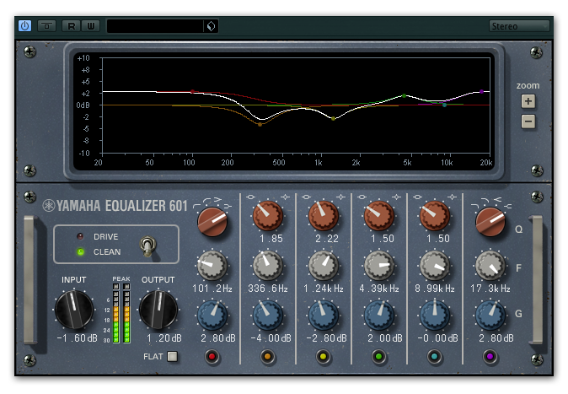
Task: Click the FLAT reset button
Action: click(173, 357)
